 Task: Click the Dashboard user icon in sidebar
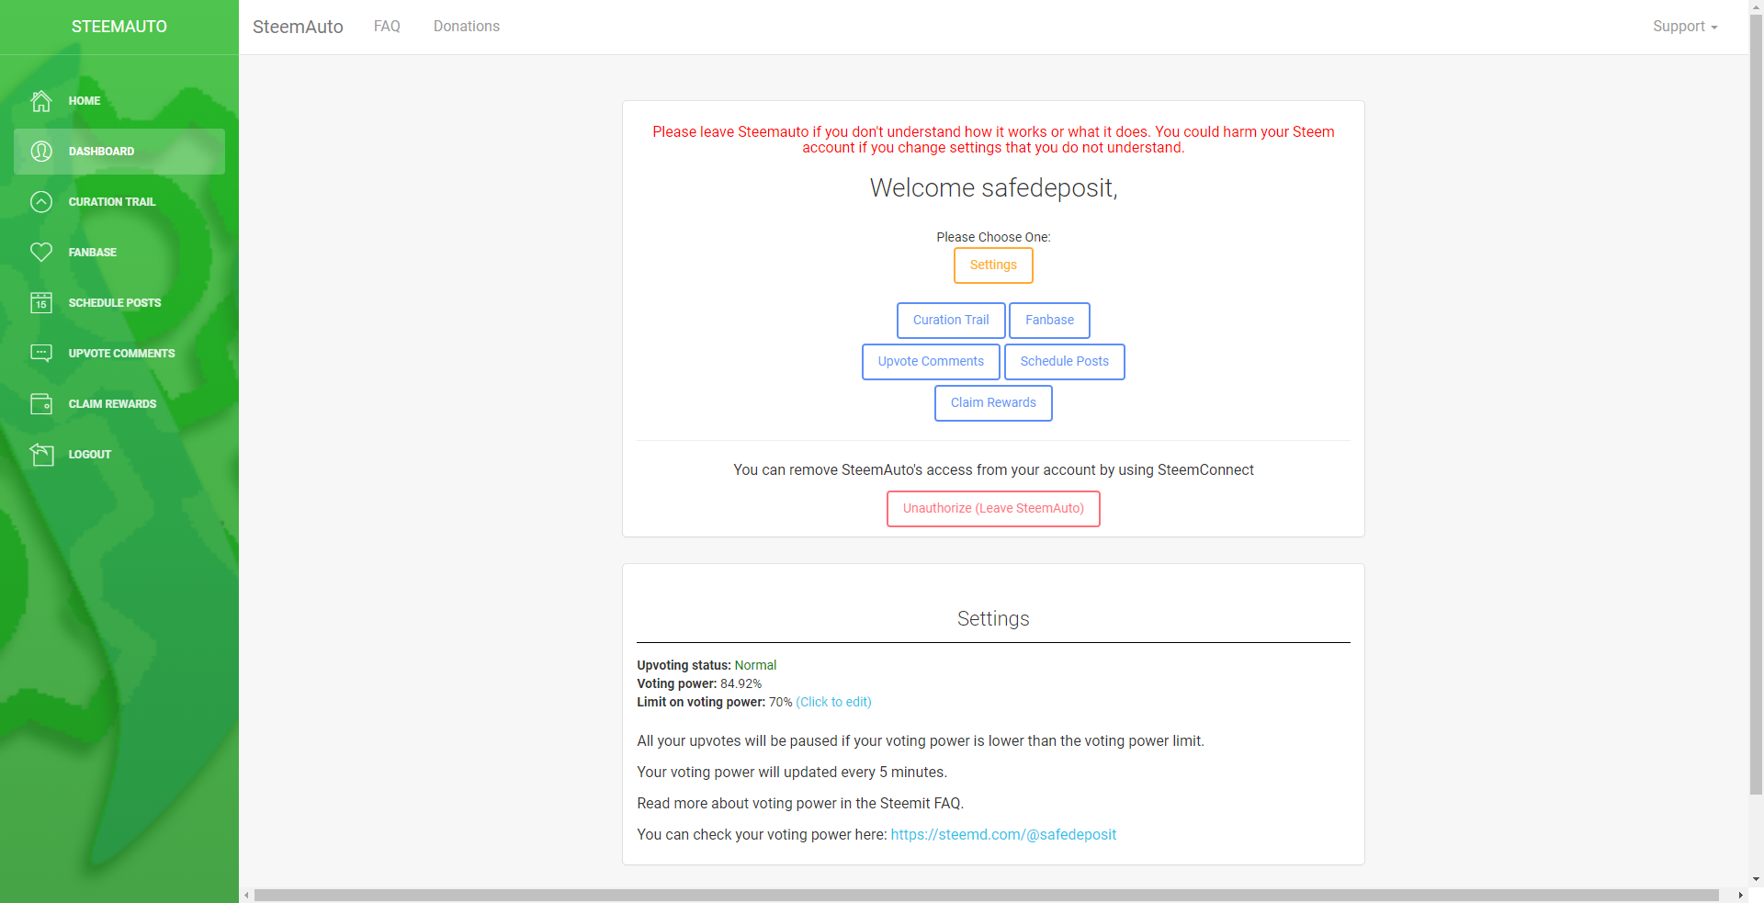click(x=41, y=152)
